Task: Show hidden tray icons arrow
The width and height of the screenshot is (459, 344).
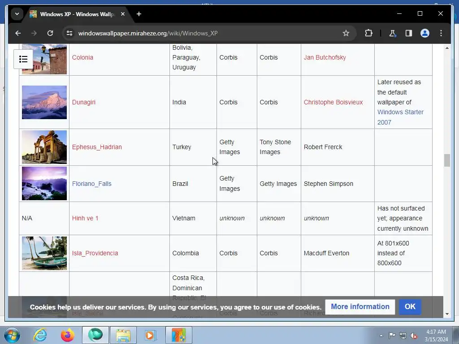Action: (x=381, y=335)
